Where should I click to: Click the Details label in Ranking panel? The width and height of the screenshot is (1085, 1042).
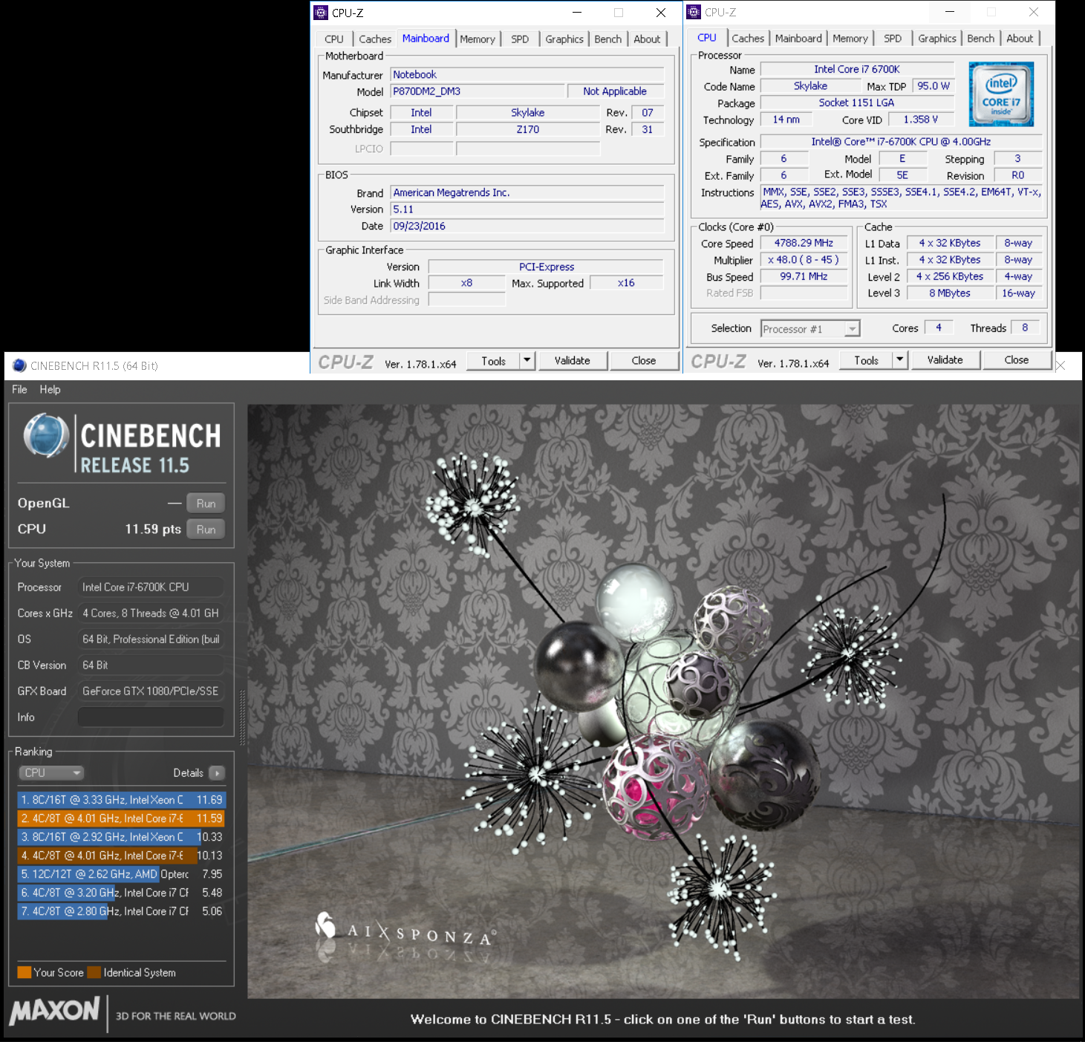pos(188,773)
